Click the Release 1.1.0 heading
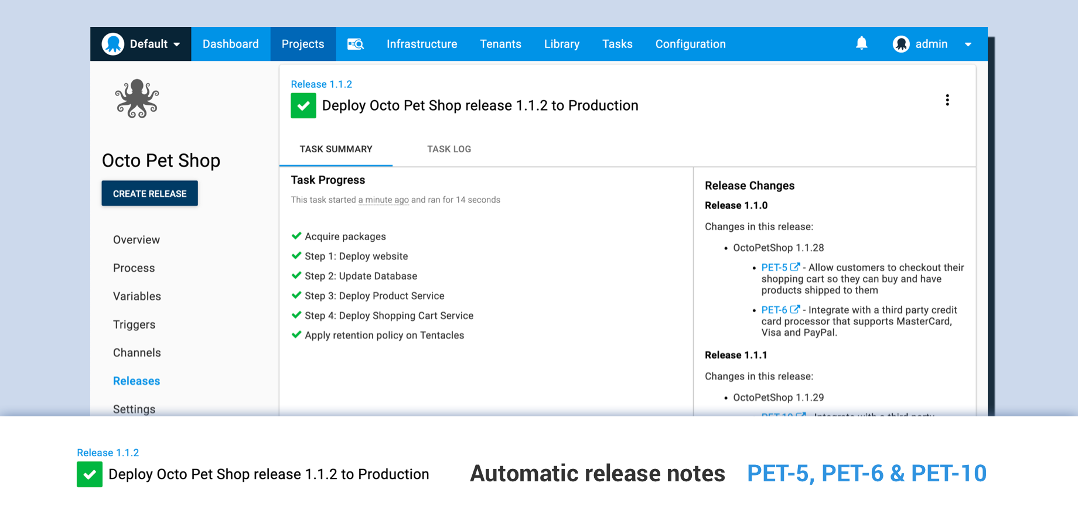This screenshot has width=1078, height=527. click(x=736, y=206)
